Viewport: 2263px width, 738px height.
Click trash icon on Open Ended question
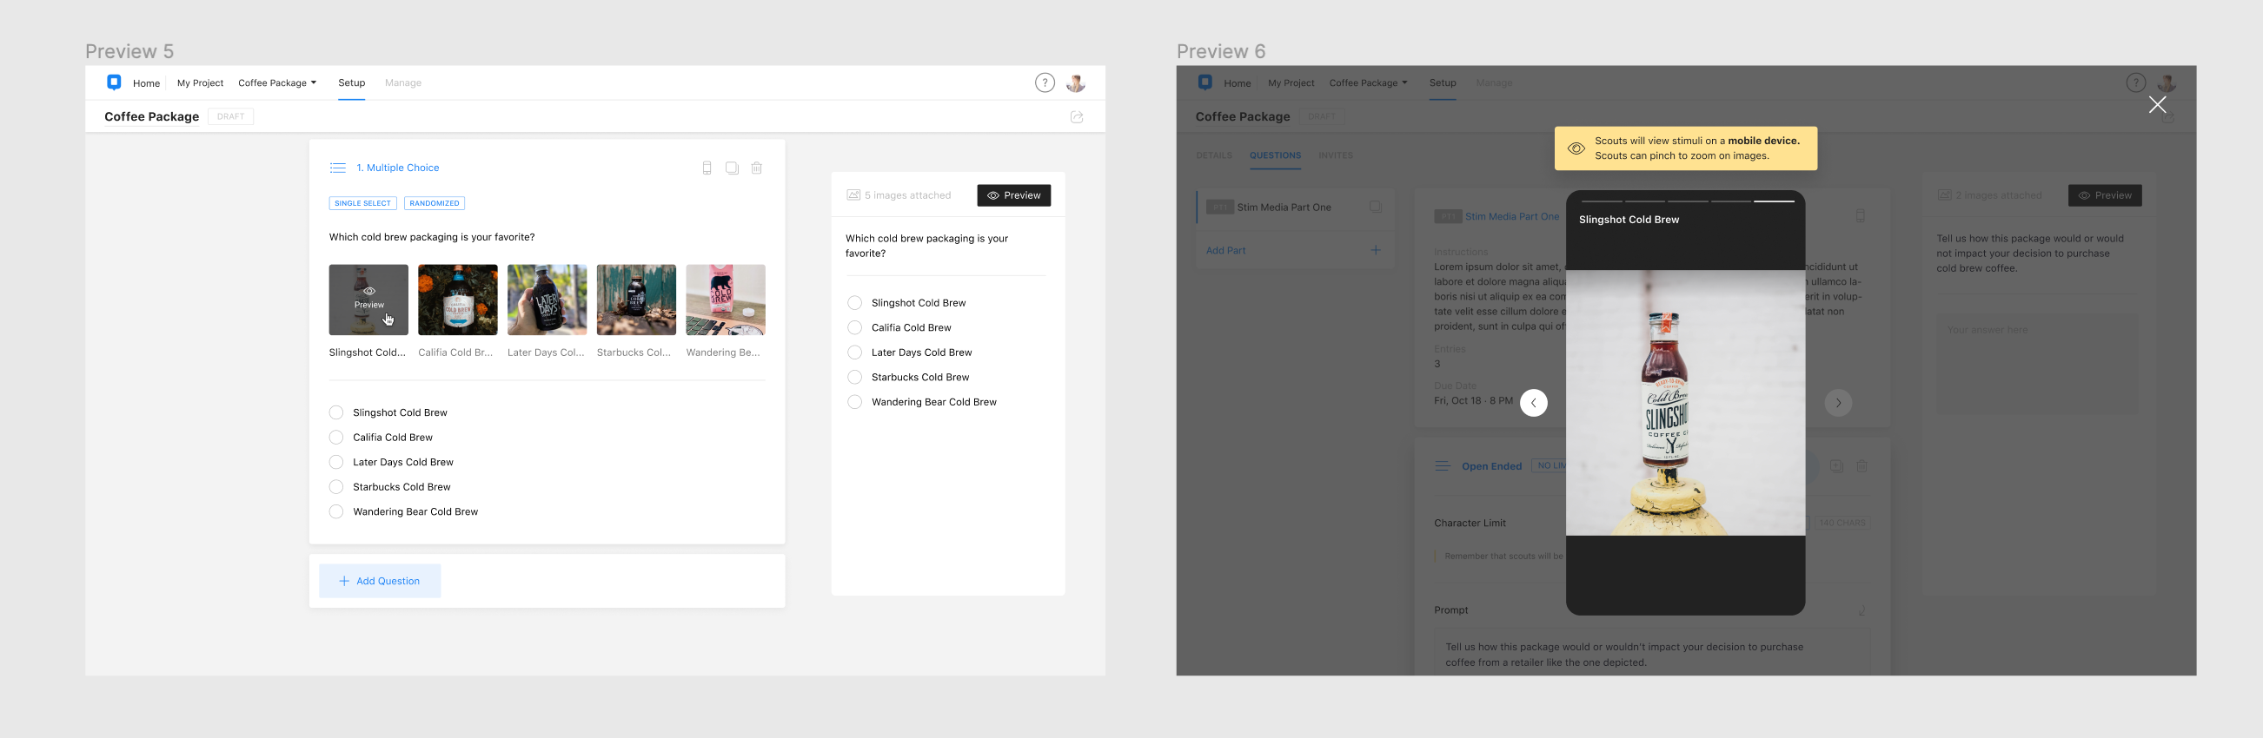click(x=1861, y=466)
